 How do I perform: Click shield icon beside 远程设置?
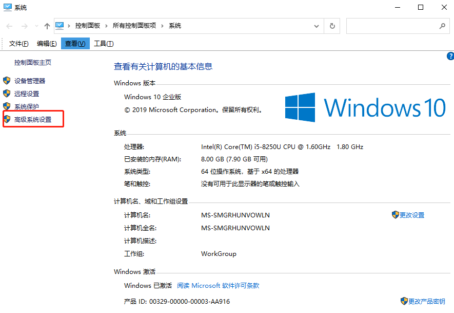[7, 94]
